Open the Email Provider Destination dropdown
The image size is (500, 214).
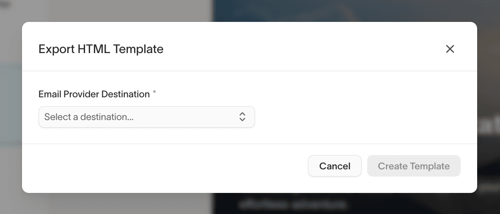[146, 117]
